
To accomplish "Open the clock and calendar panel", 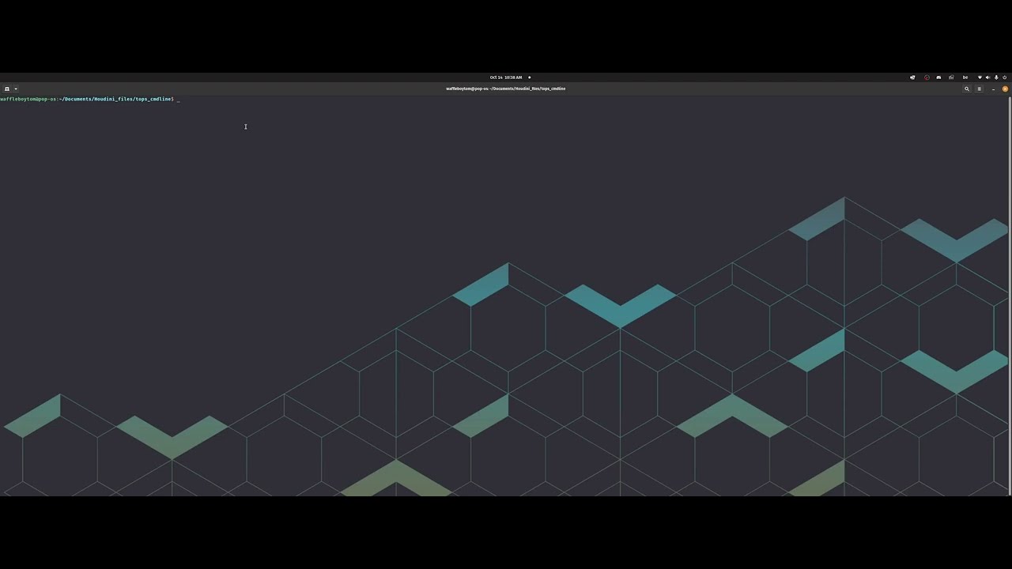I will (506, 77).
